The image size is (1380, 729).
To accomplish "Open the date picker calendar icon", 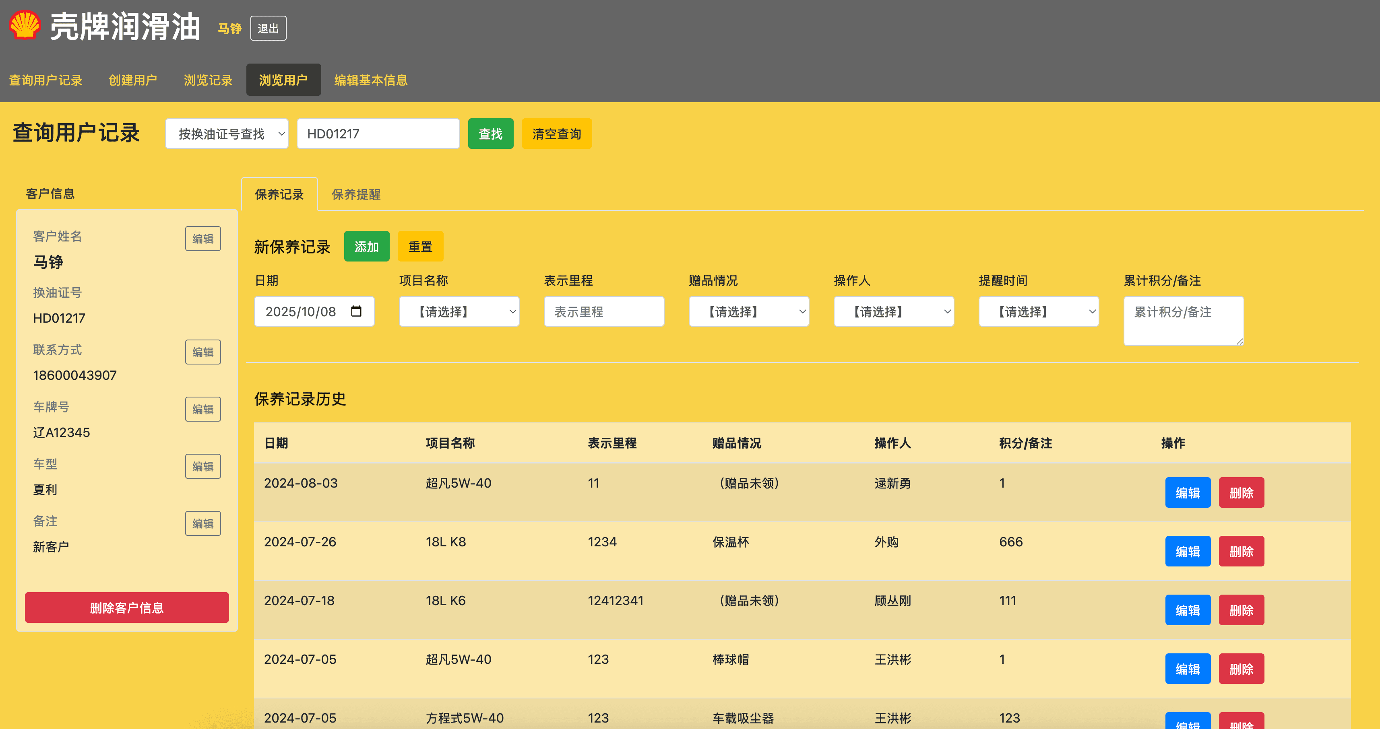I will click(x=356, y=311).
